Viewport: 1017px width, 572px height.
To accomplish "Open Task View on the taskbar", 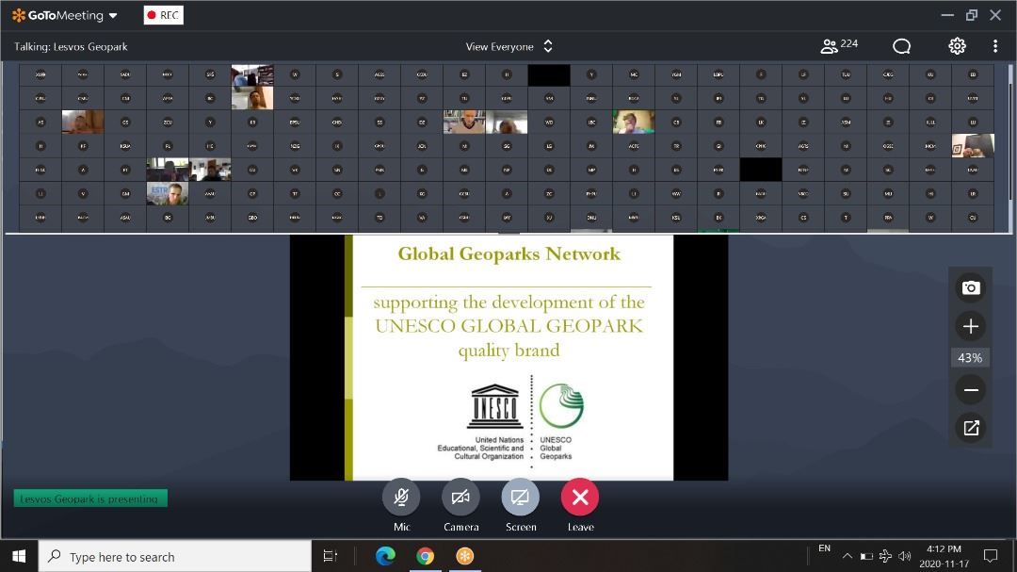I will [x=331, y=556].
